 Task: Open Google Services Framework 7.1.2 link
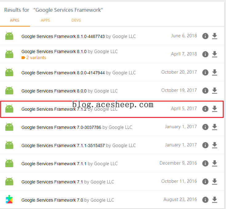click(x=54, y=109)
